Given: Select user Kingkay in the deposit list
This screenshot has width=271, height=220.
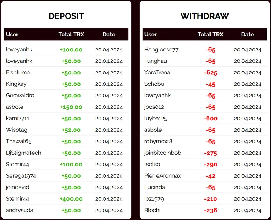Looking at the screenshot, I should (16, 84).
